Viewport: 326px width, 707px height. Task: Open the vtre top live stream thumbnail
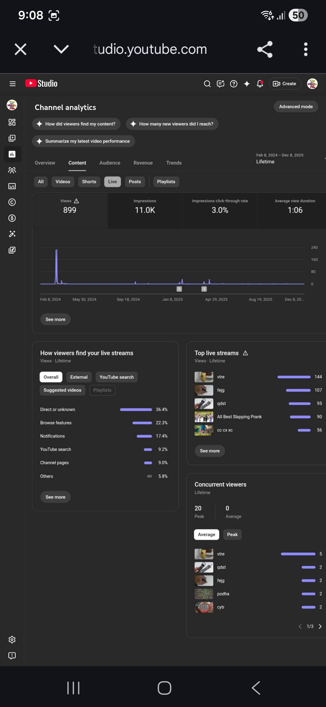(x=204, y=377)
